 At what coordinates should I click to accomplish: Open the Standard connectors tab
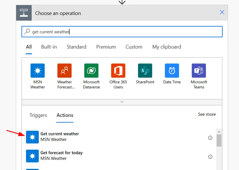(77, 47)
